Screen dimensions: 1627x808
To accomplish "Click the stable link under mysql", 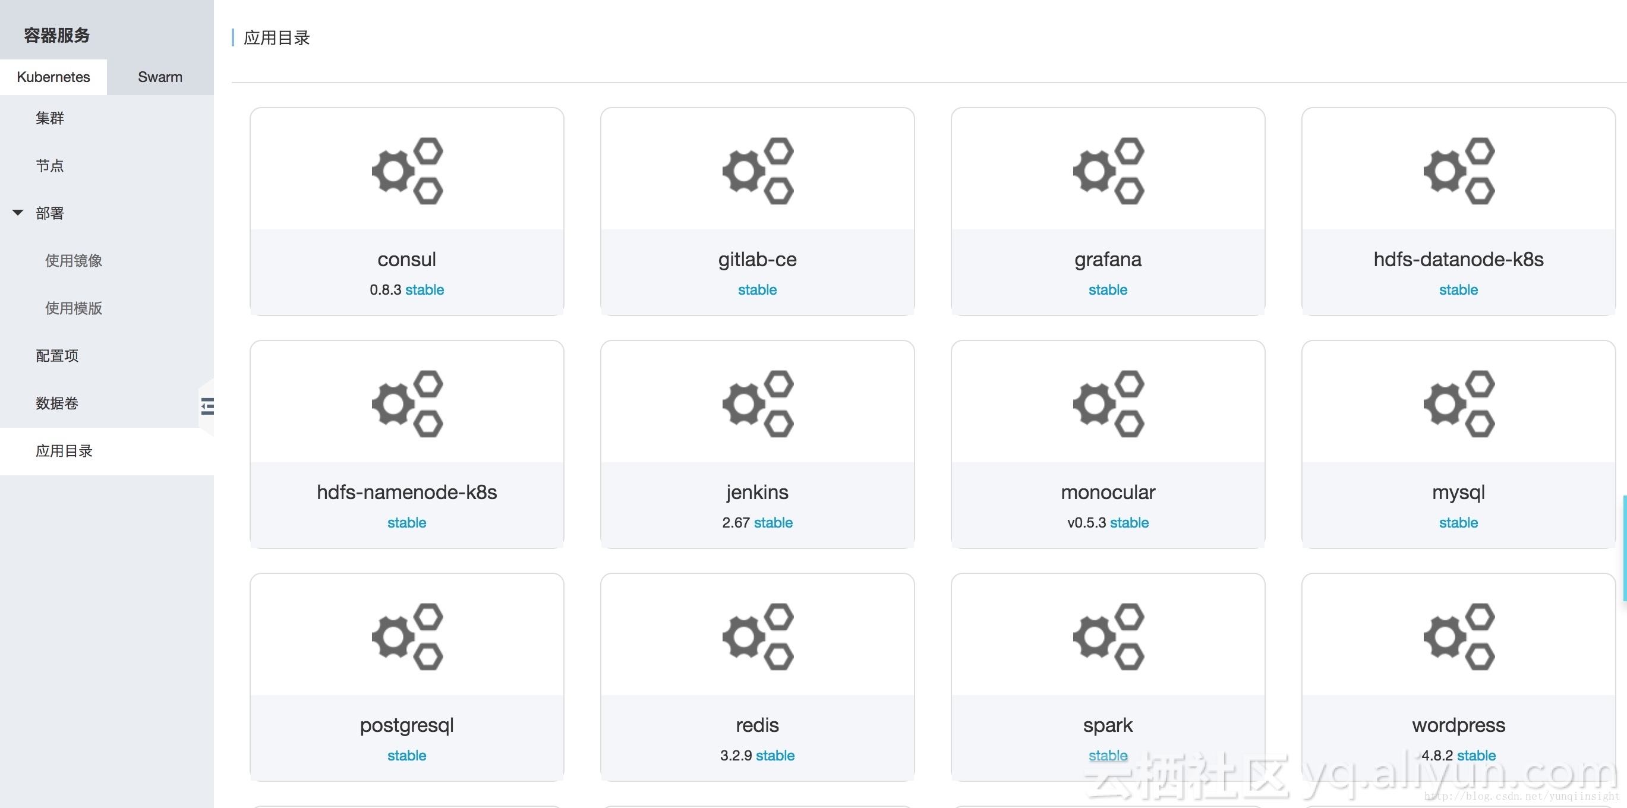I will (x=1458, y=523).
